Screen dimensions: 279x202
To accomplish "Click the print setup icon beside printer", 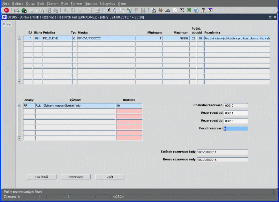I will [98, 10].
